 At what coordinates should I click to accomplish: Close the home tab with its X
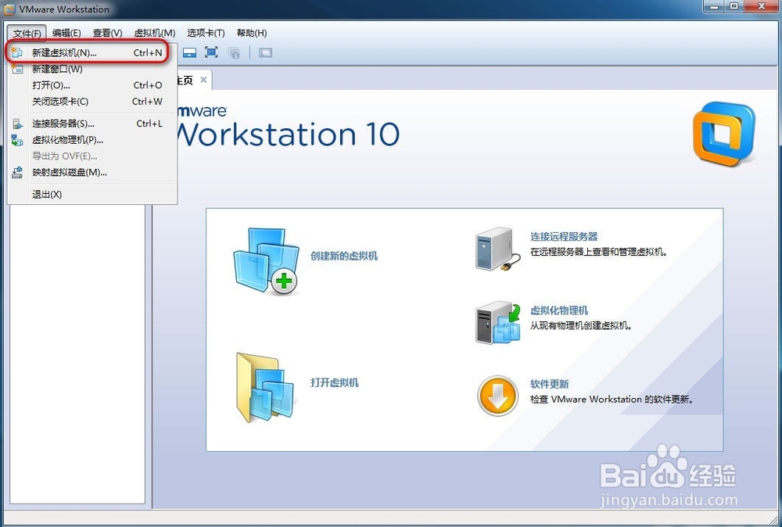(x=203, y=80)
